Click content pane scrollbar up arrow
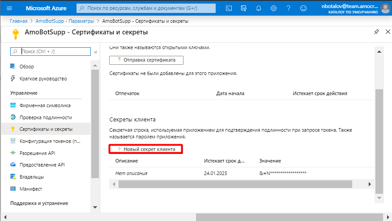Screen dimensions: 392x221 pyautogui.click(x=379, y=52)
